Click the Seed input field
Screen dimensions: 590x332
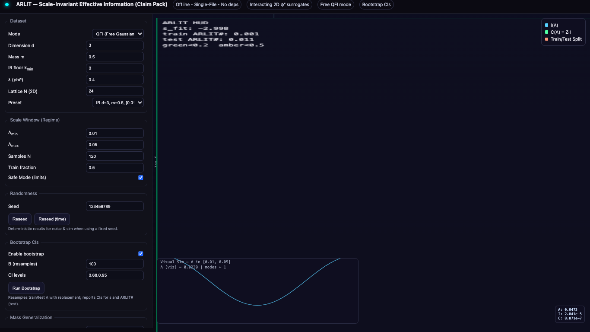(x=114, y=207)
